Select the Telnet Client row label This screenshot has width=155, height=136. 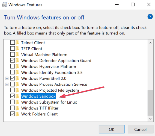tap(33, 43)
